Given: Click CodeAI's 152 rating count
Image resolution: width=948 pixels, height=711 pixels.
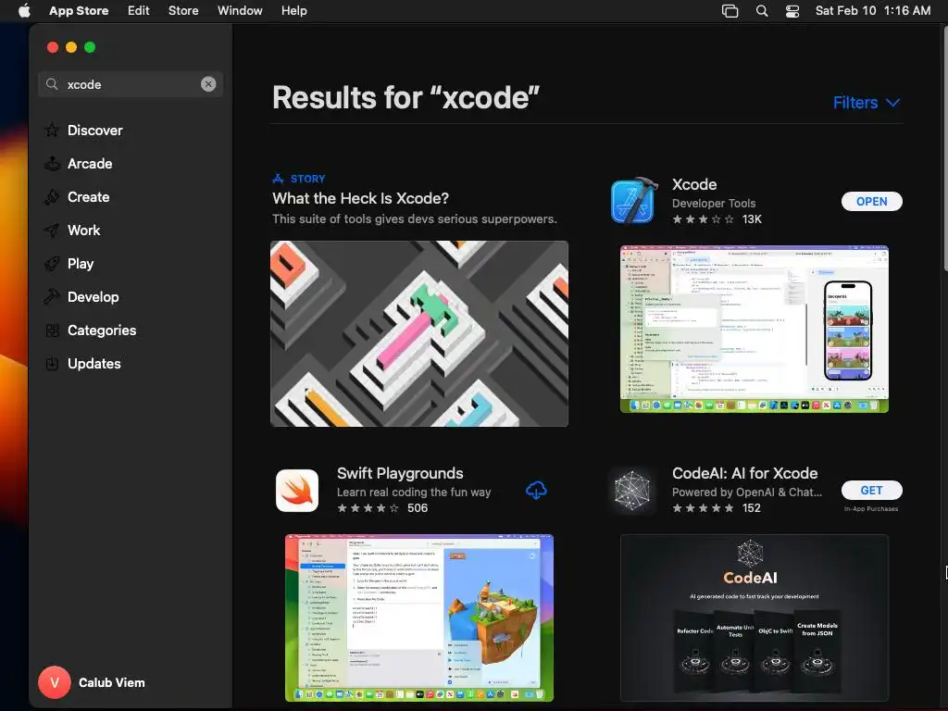Looking at the screenshot, I should (752, 508).
